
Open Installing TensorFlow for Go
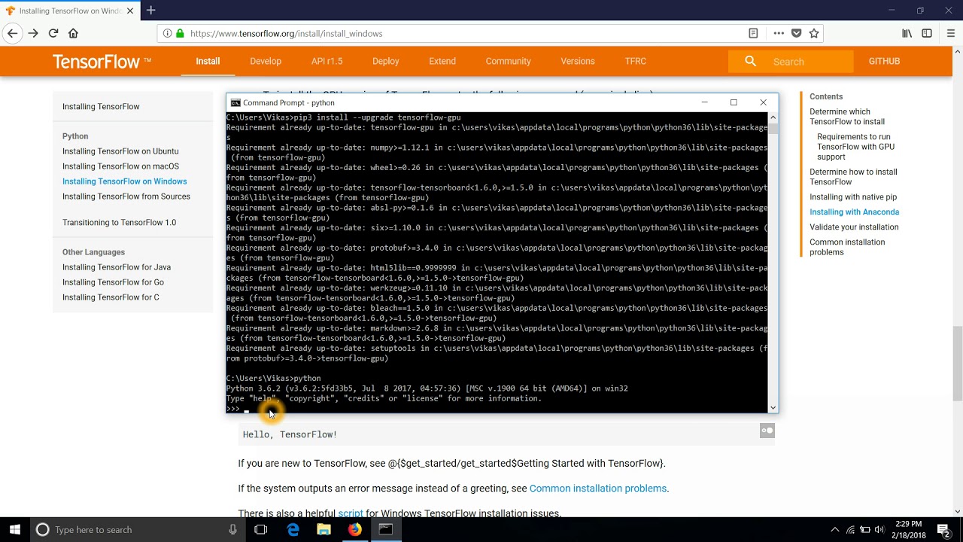tap(113, 282)
